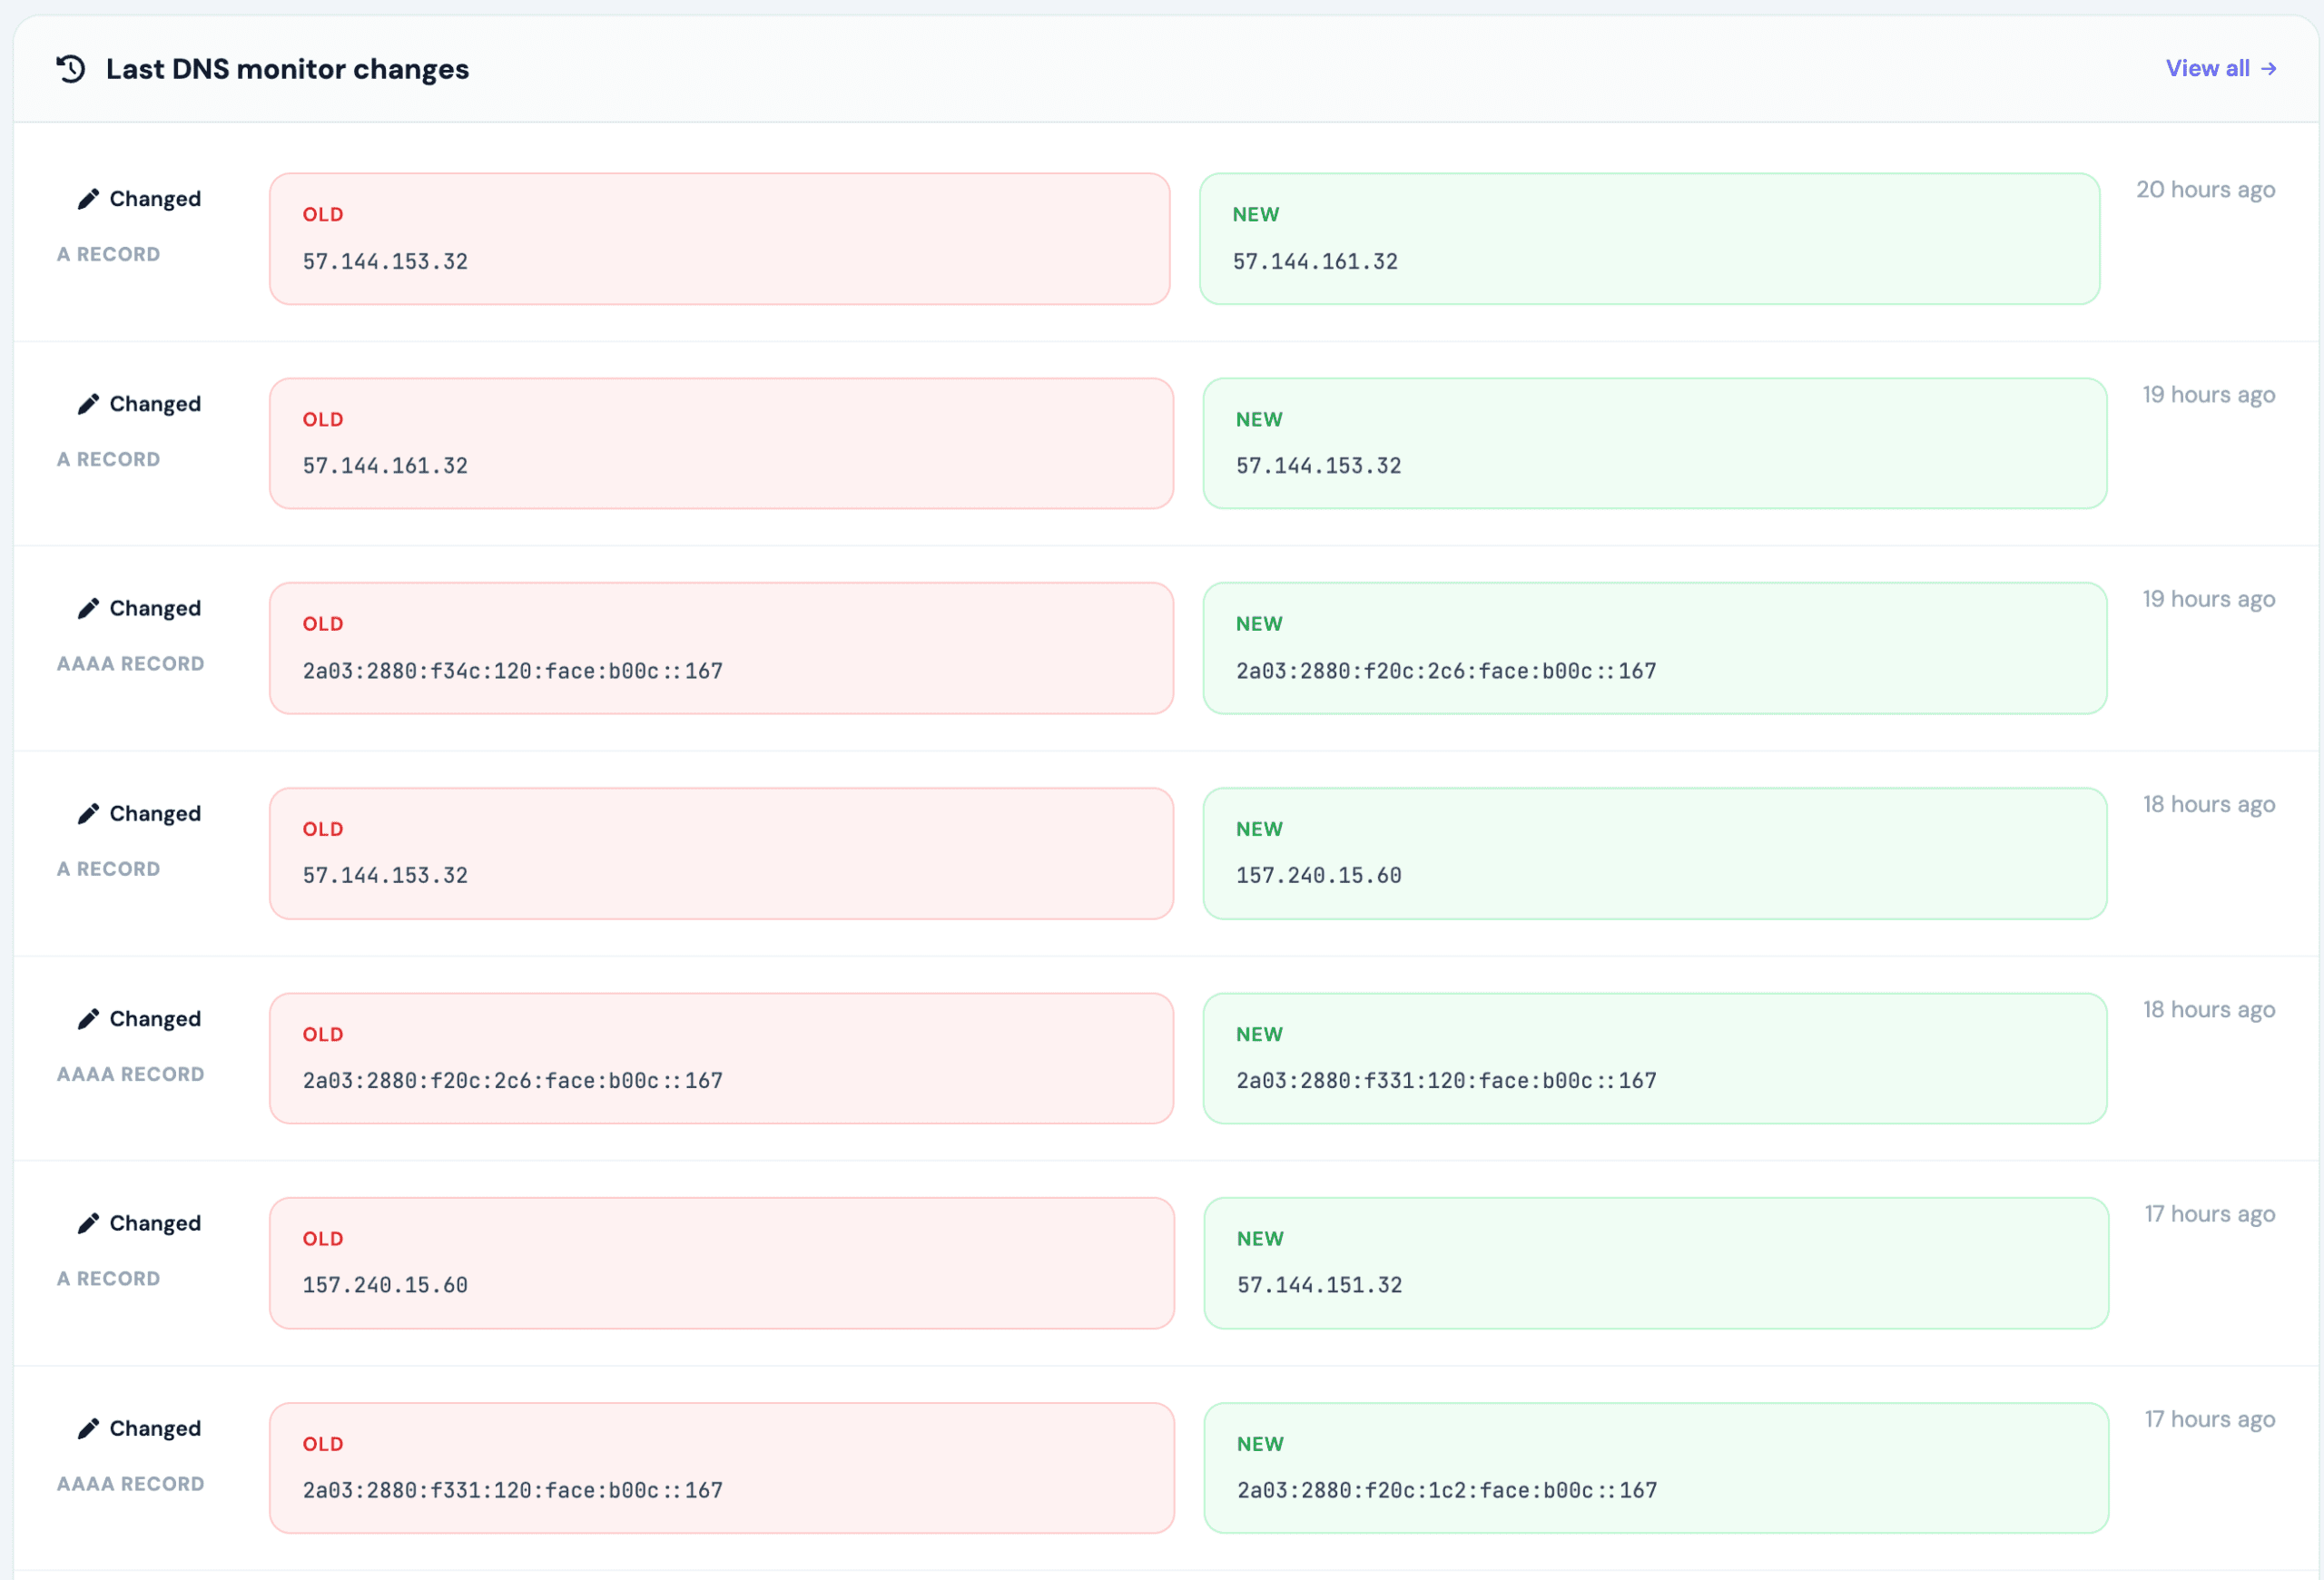Click the history icon next to the title
This screenshot has width=2324, height=1580.
[68, 68]
